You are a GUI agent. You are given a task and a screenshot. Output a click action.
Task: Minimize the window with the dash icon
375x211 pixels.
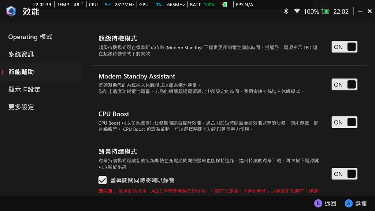pyautogui.click(x=360, y=11)
